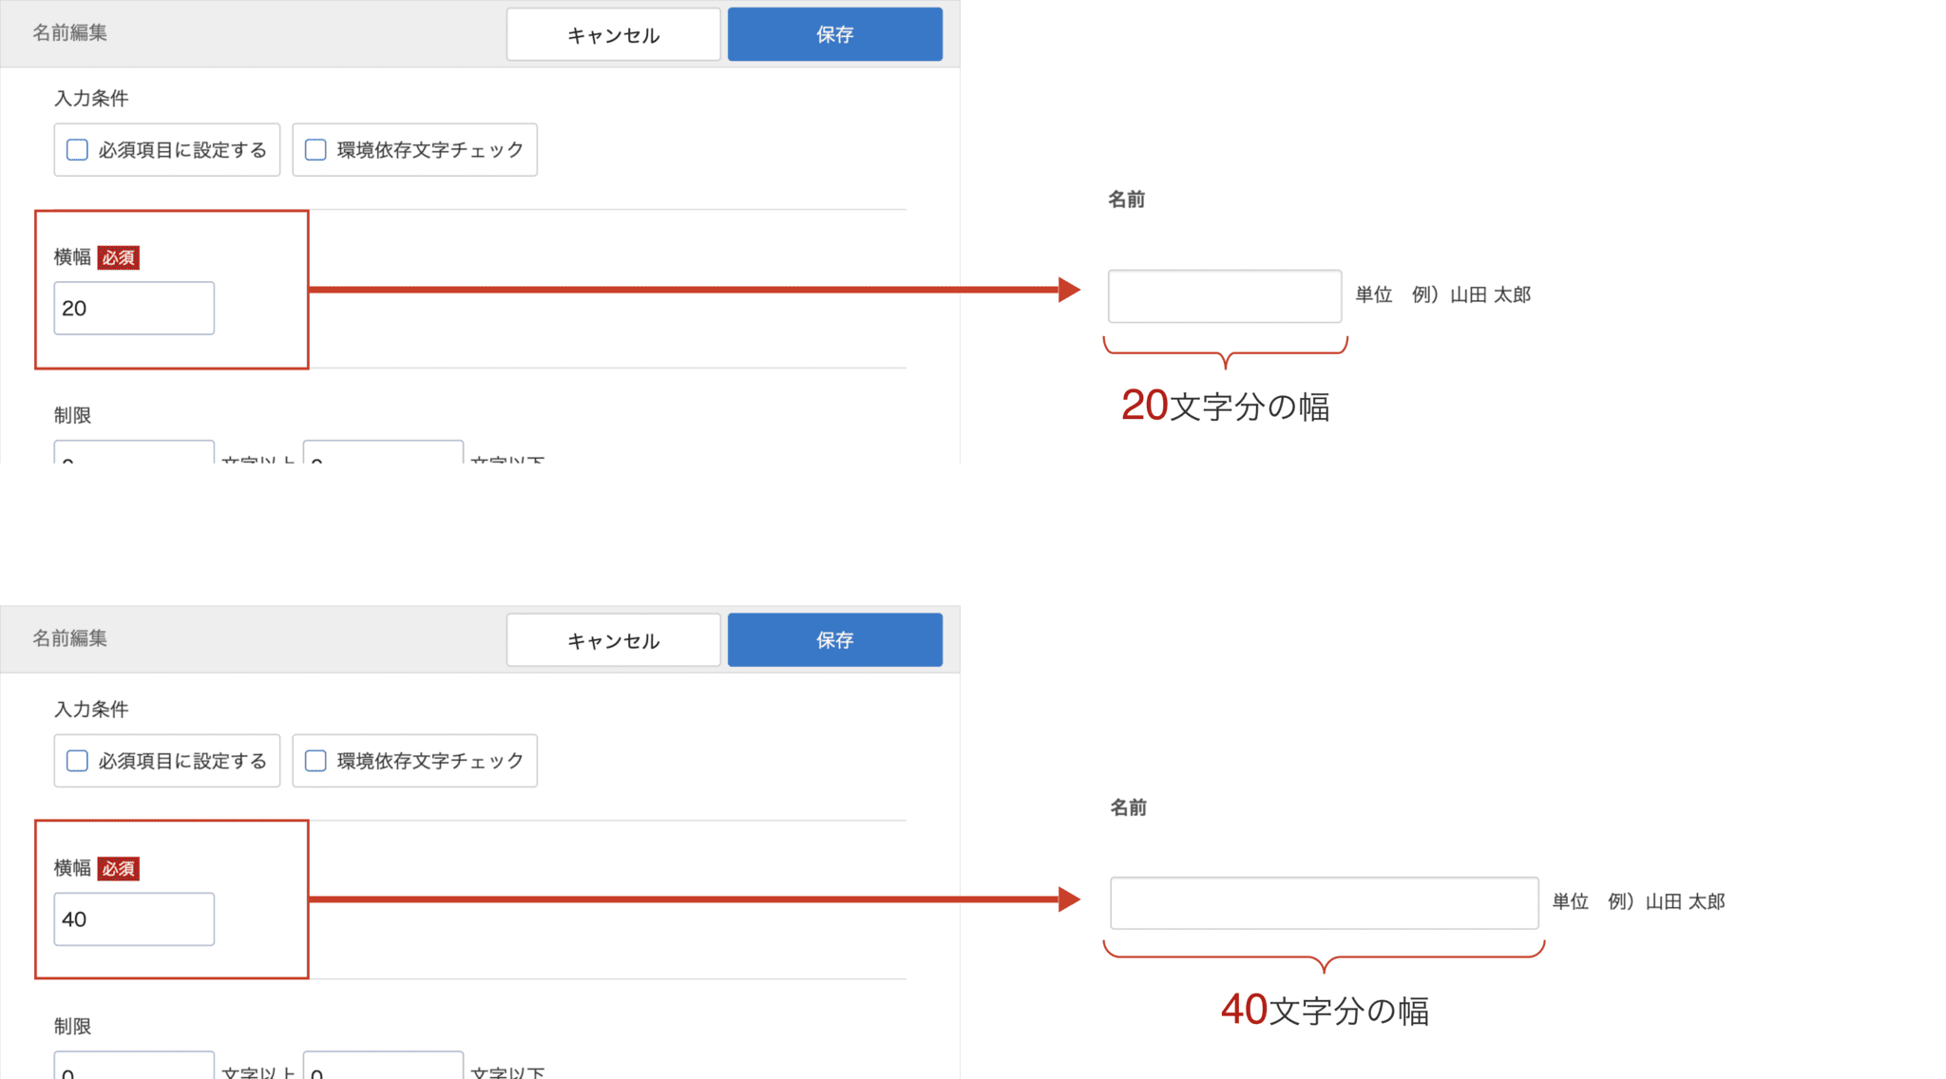Focus the 横幅 field containing 20
The height and width of the screenshot is (1079, 1946).
click(134, 308)
